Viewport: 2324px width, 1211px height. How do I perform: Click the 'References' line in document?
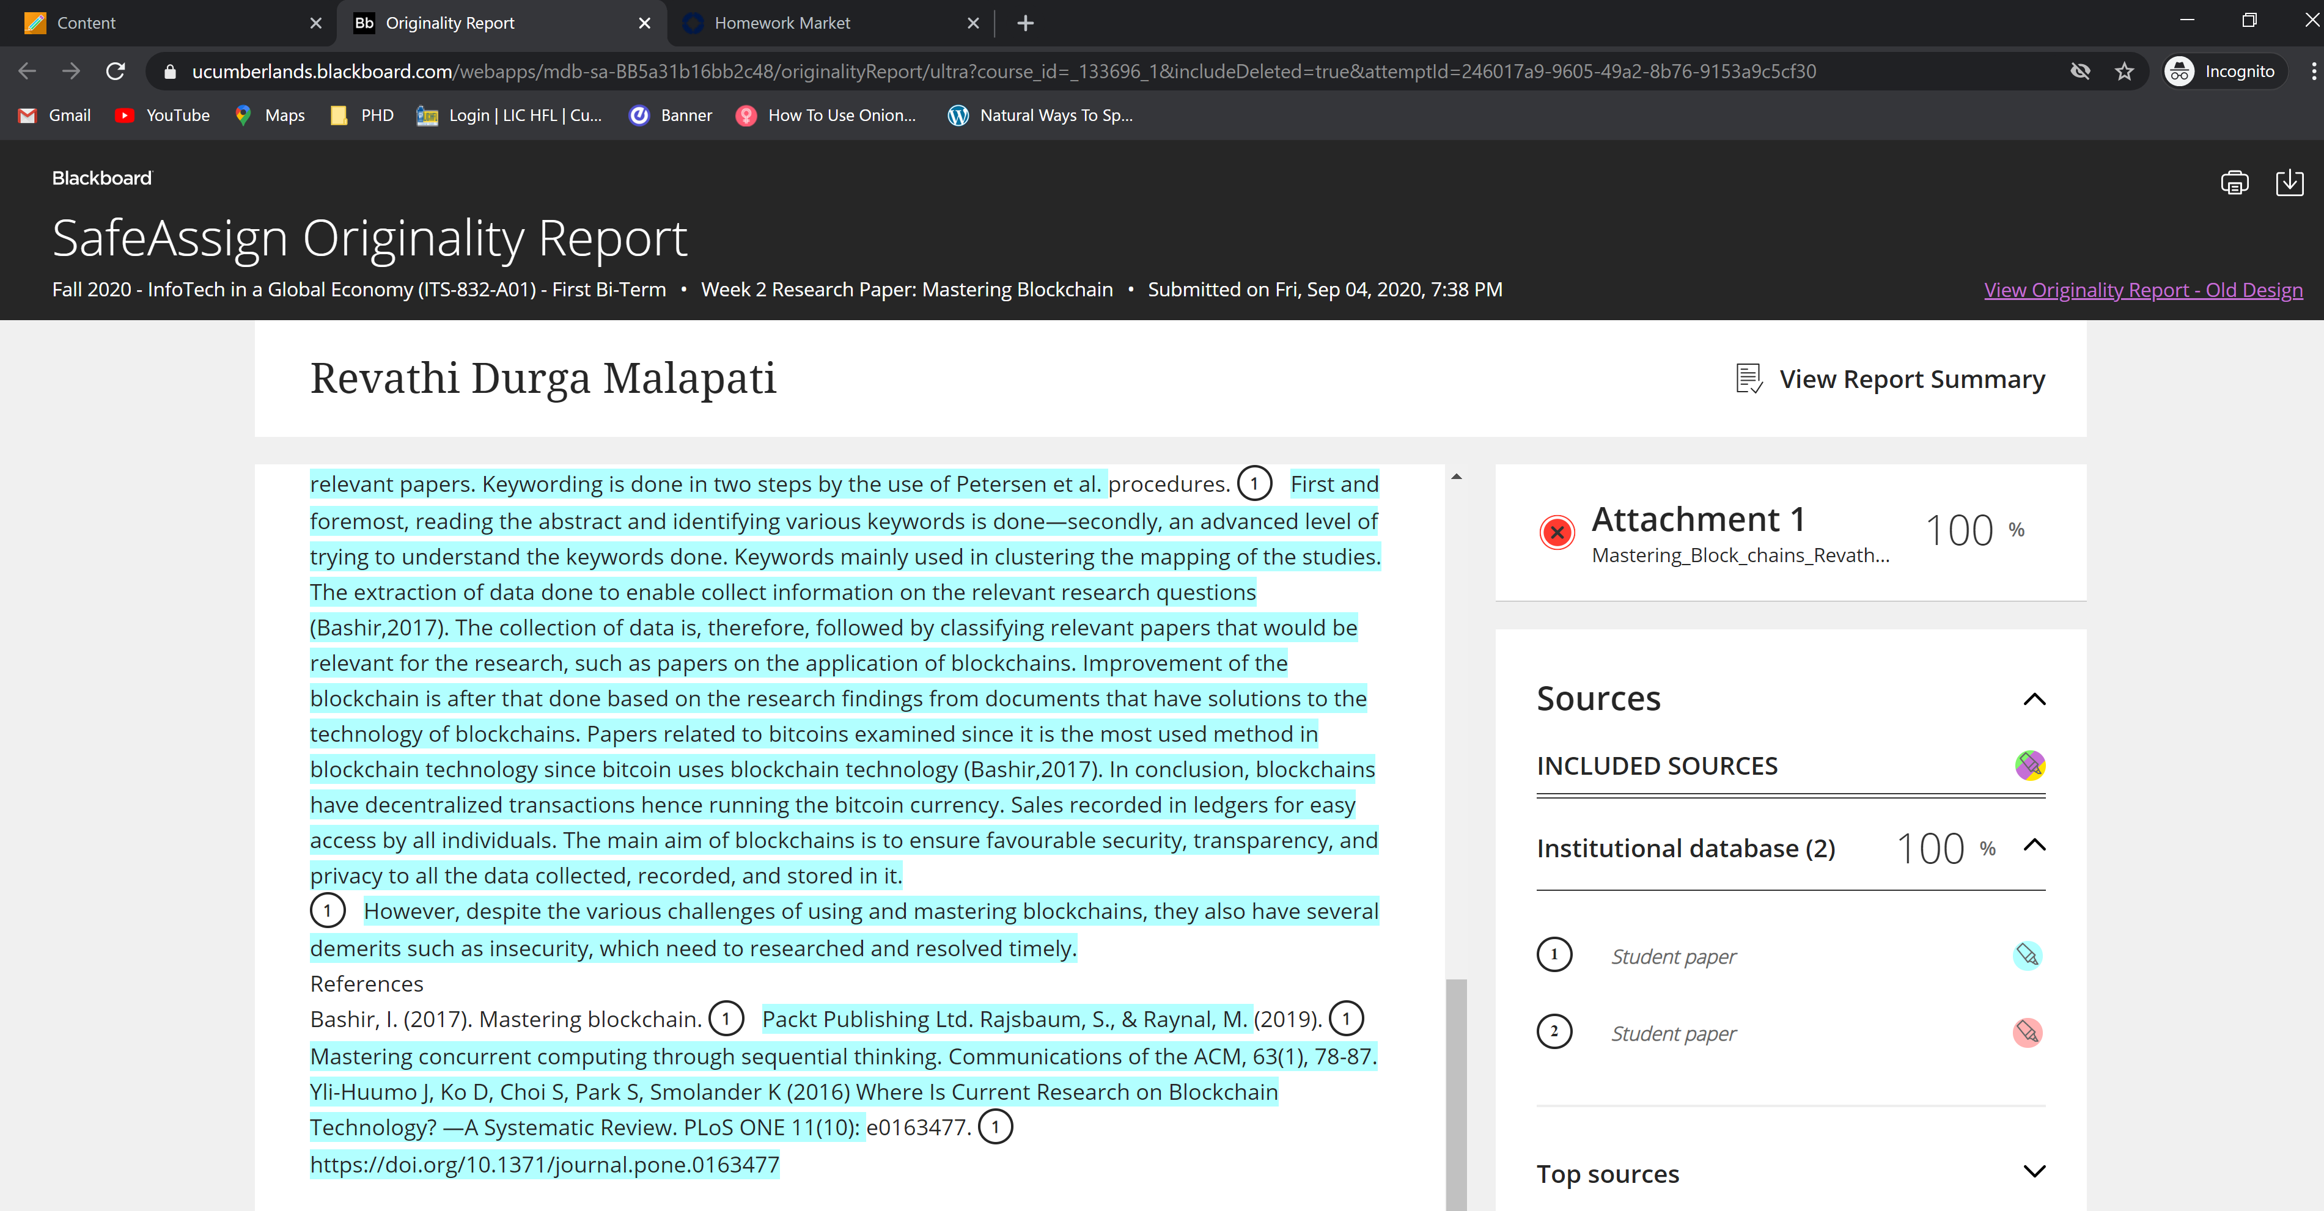tap(366, 984)
